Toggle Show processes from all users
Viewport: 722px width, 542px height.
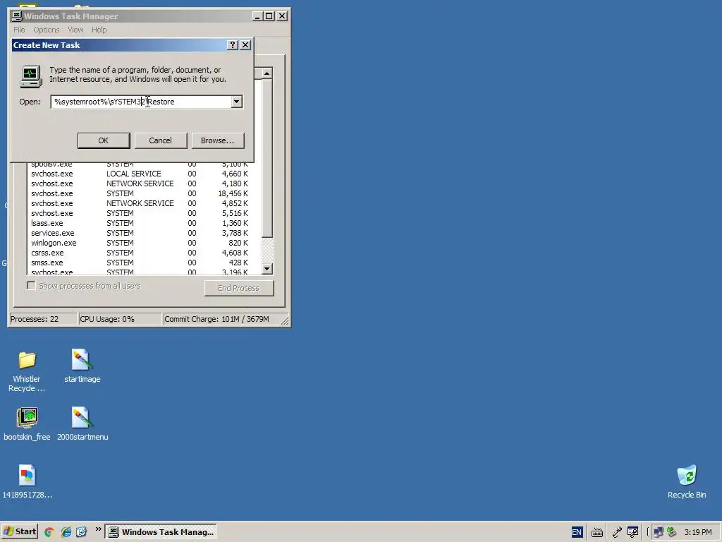(31, 286)
